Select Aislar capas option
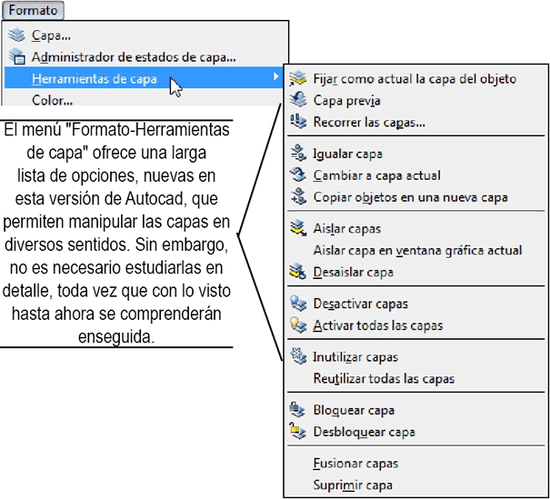 point(347,229)
